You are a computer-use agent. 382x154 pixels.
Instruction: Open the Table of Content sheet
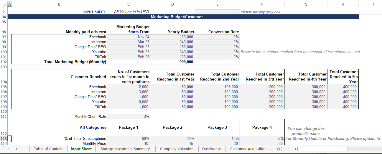[x=48, y=149]
